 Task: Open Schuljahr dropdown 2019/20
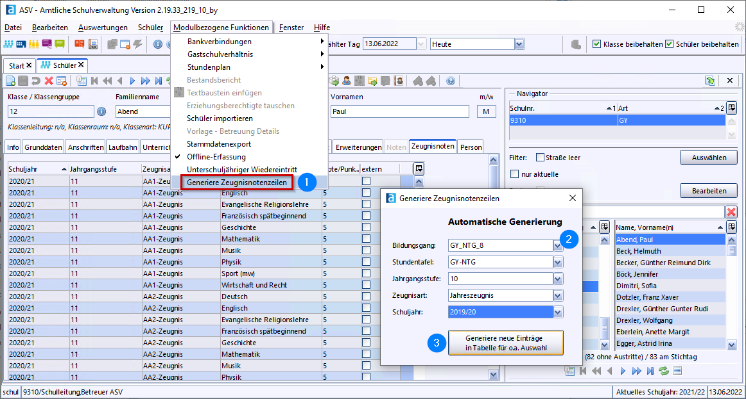coord(558,312)
